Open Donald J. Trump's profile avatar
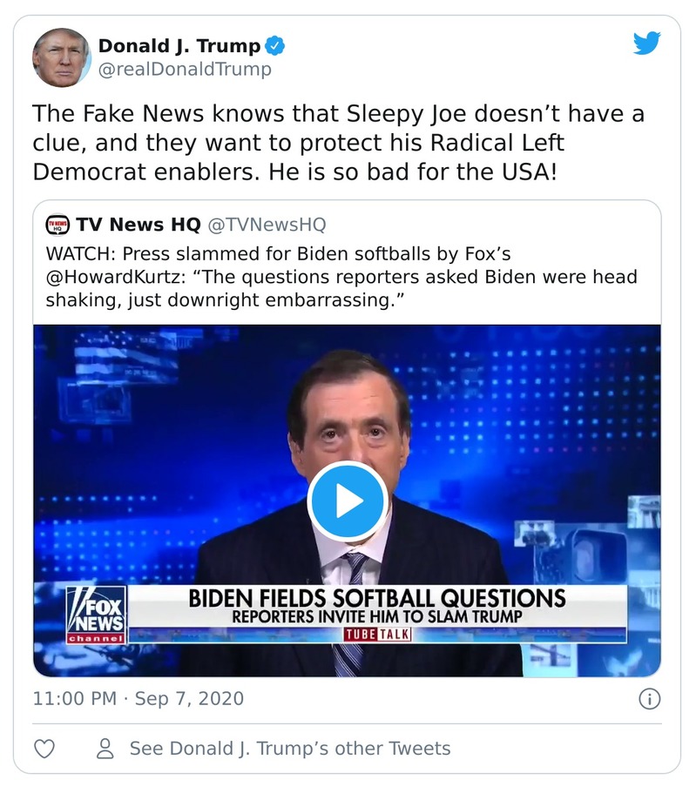Screen dimensions: 696x793 [61, 57]
